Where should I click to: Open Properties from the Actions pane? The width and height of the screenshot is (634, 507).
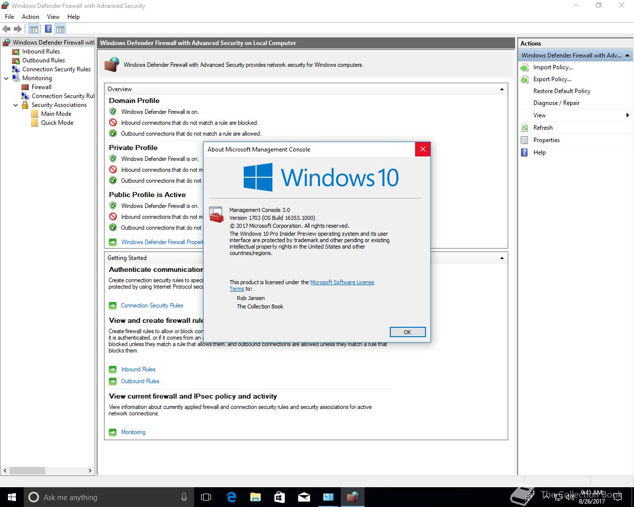click(546, 140)
